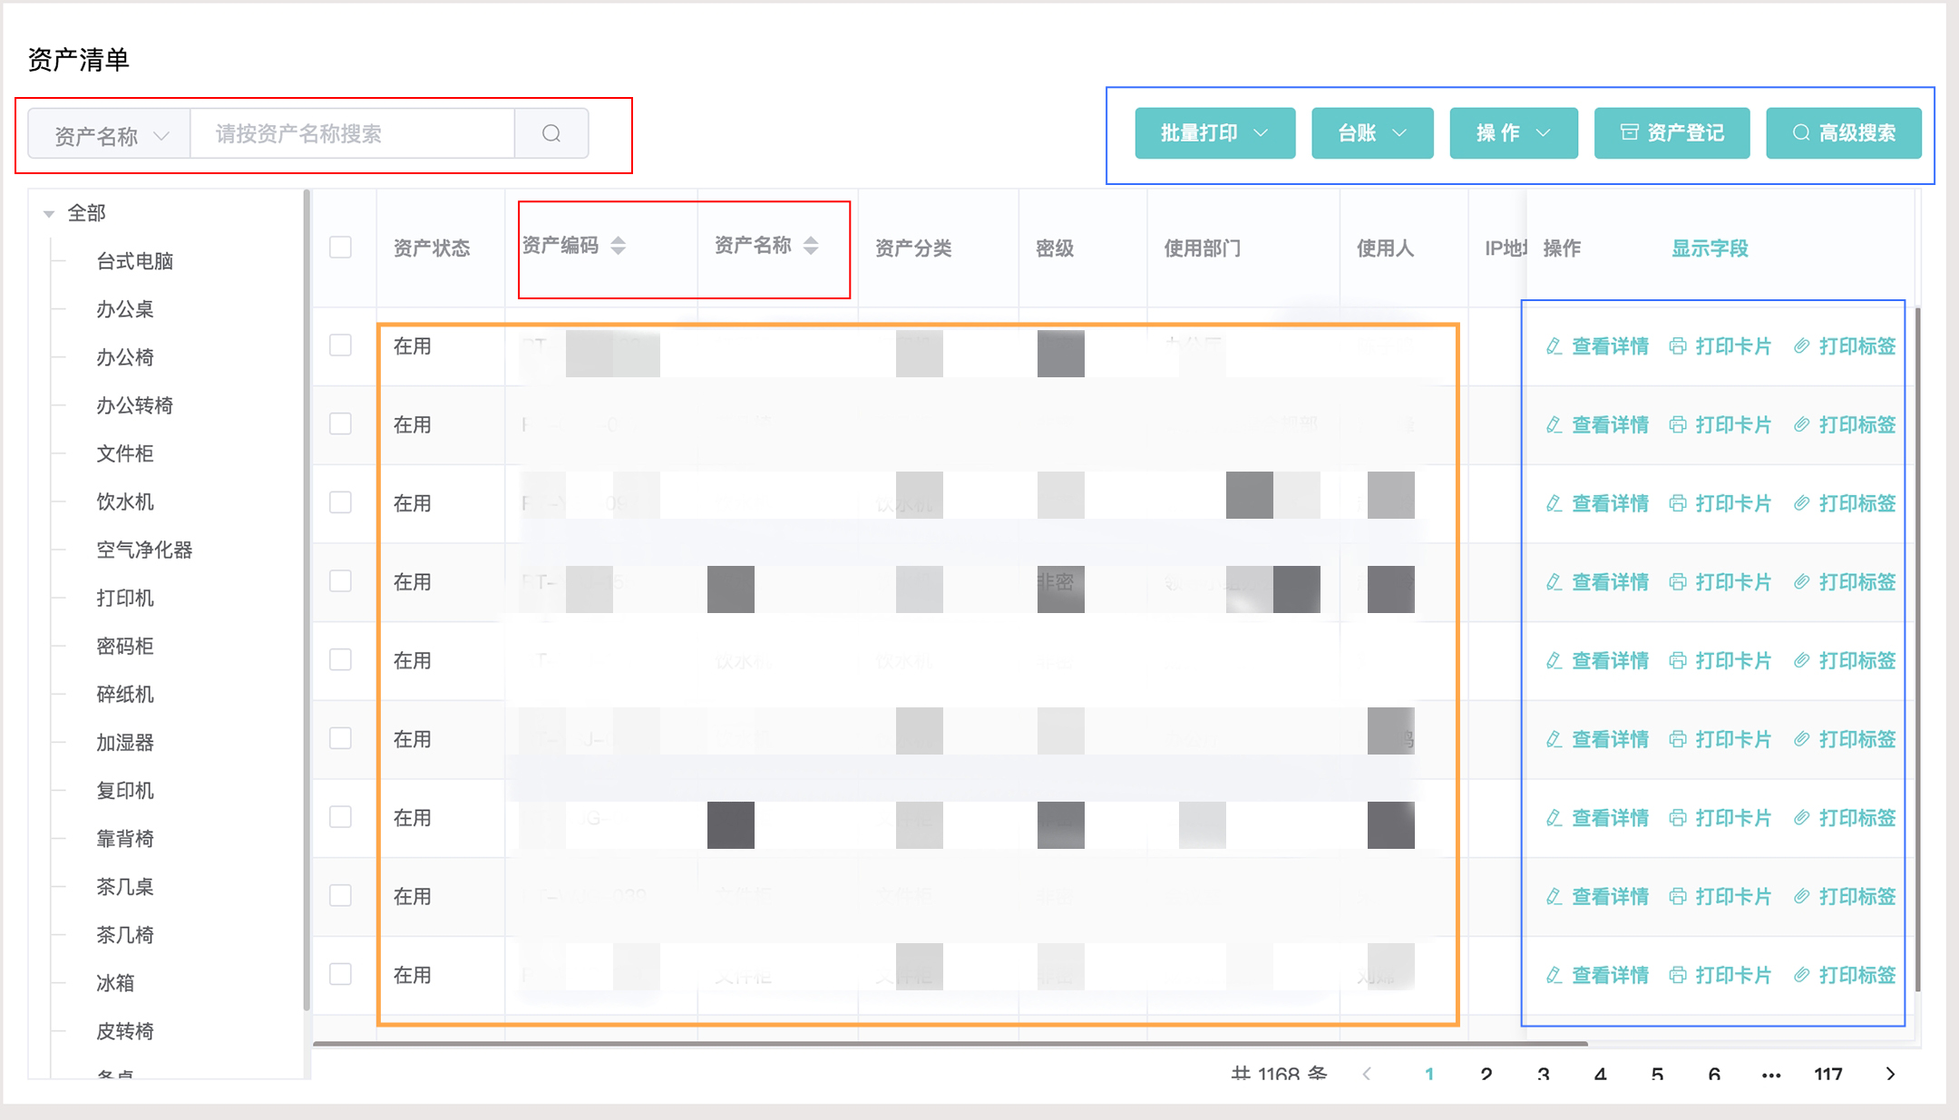The image size is (1959, 1120).
Task: Select 空气净化器 in category tree
Action: click(x=144, y=550)
